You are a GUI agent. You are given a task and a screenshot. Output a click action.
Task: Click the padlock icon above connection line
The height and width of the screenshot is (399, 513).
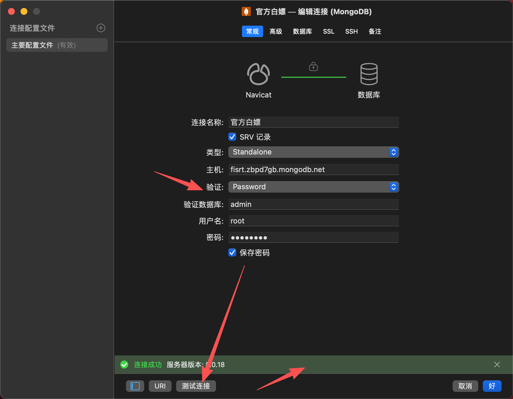313,66
